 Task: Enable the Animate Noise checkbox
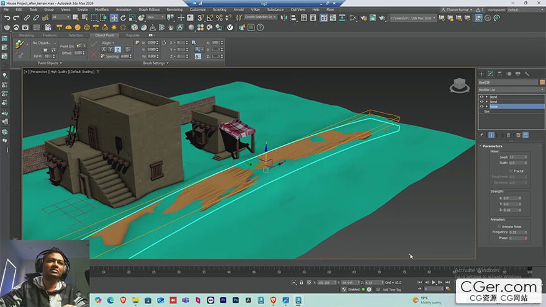(499, 226)
